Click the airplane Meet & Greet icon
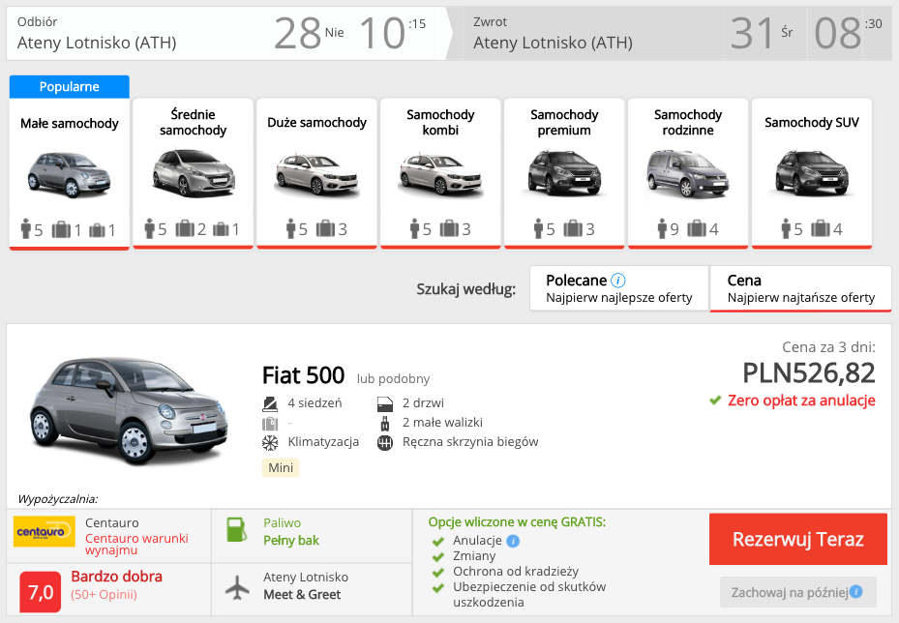 click(236, 586)
